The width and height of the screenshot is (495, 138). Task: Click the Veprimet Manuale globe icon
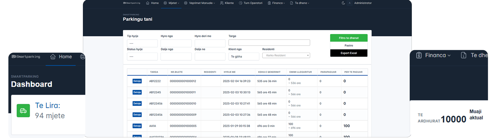point(186,3)
